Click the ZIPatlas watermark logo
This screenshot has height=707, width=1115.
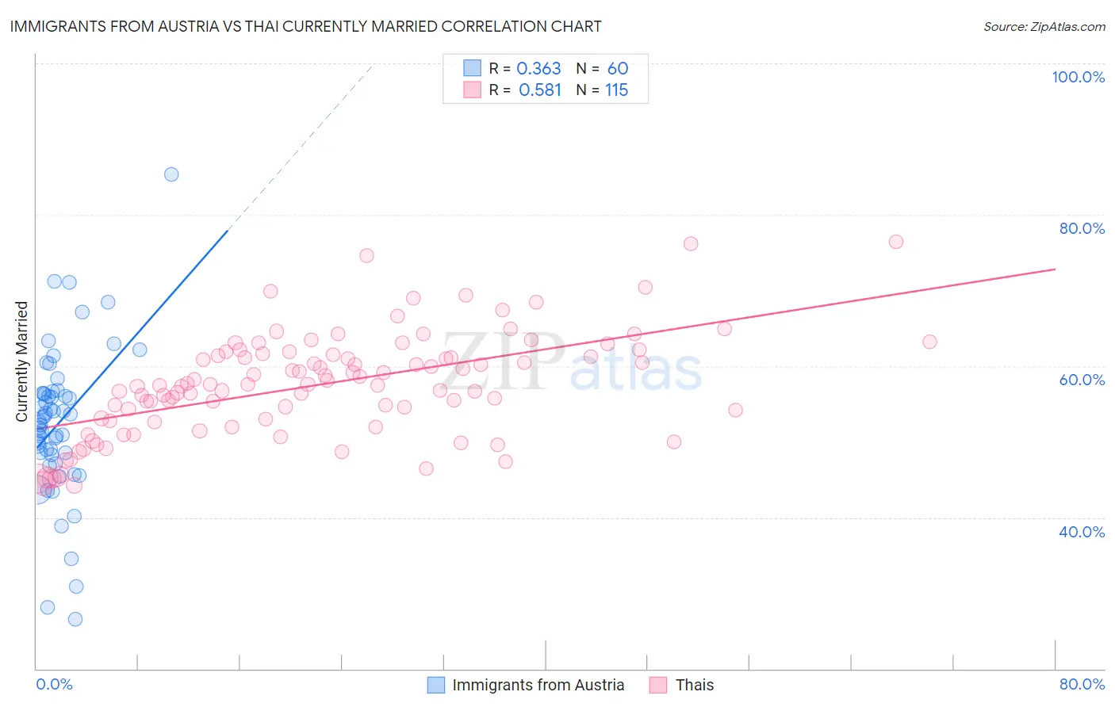coord(571,362)
